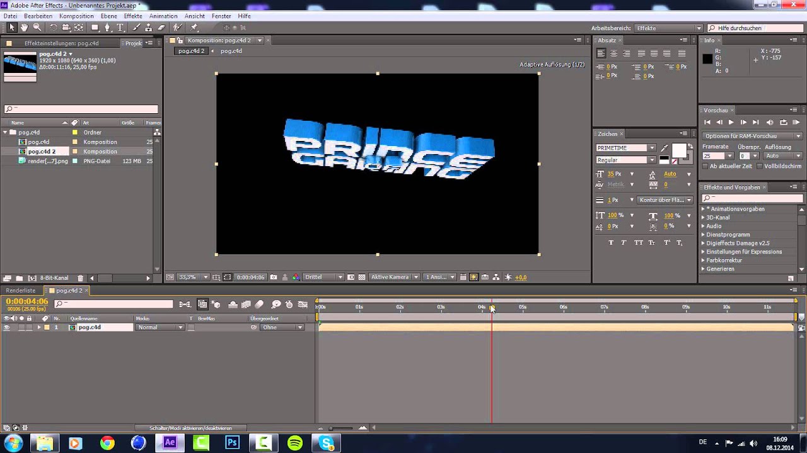Click the center paragraph alignment icon
The image size is (807, 453).
[x=613, y=53]
